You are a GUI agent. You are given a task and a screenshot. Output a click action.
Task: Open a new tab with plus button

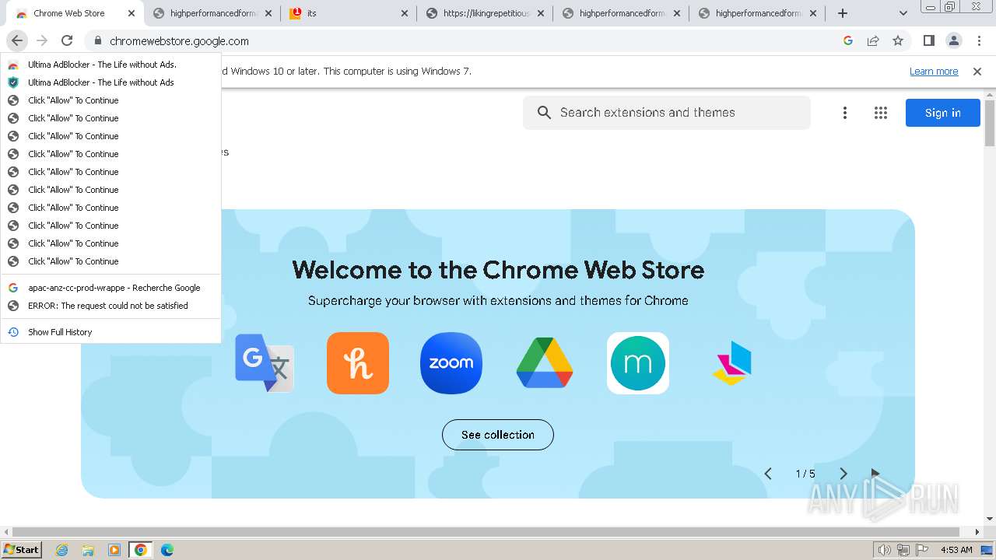pyautogui.click(x=842, y=13)
